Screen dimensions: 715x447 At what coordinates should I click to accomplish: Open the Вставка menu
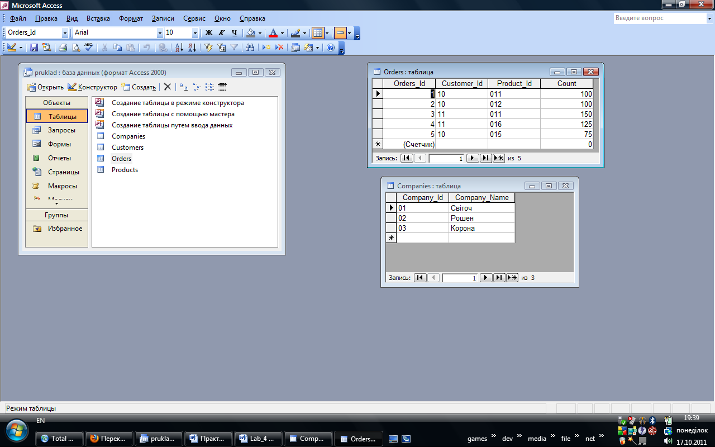(98, 18)
